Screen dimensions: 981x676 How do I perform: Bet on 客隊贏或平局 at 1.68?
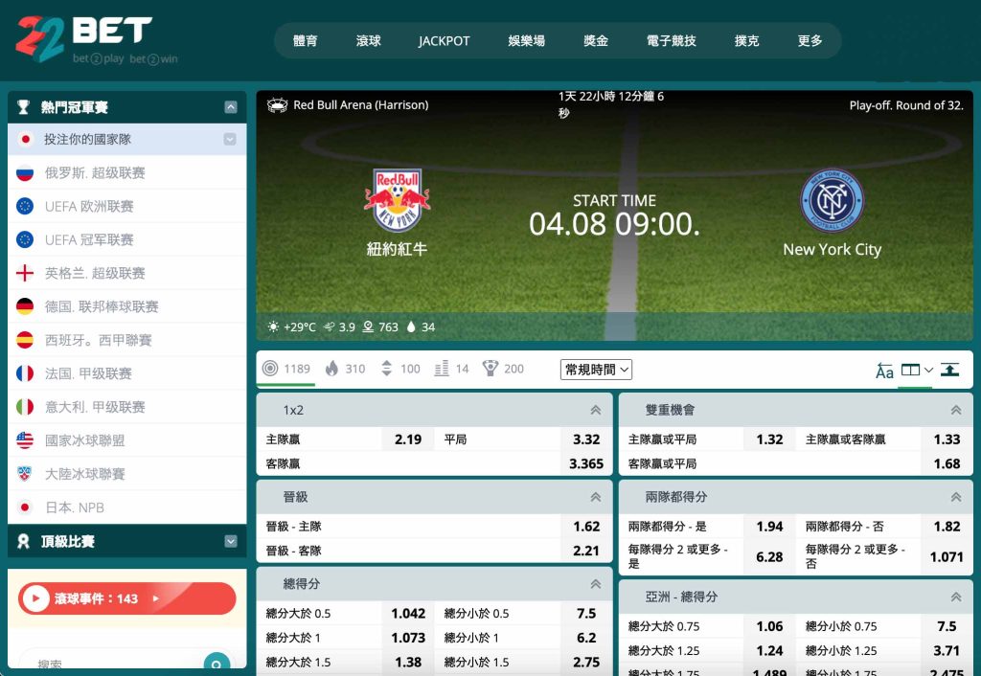(947, 464)
